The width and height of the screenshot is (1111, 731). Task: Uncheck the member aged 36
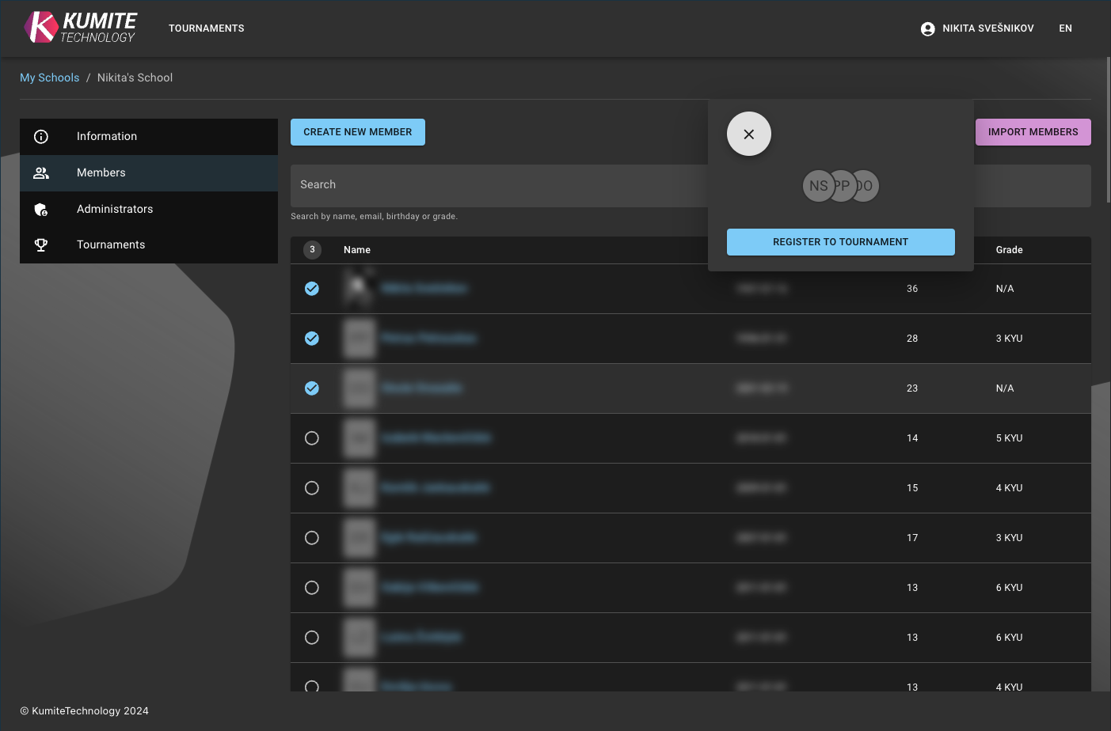[312, 289]
